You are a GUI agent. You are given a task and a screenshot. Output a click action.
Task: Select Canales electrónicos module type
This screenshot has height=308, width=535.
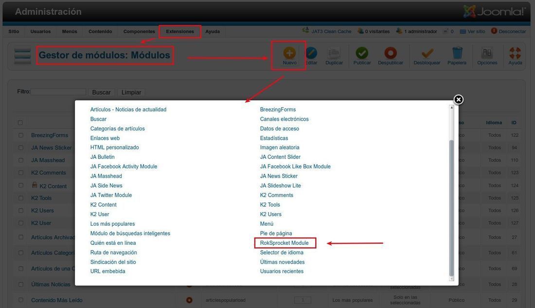tap(284, 119)
